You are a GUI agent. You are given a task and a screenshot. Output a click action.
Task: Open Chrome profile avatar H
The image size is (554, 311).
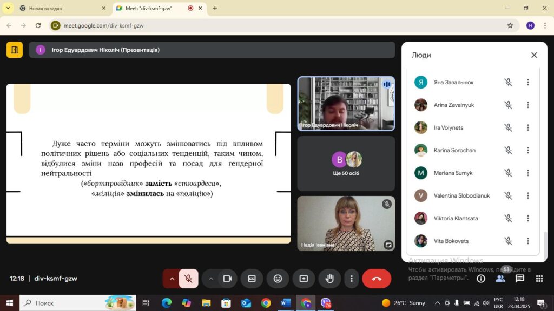click(530, 25)
